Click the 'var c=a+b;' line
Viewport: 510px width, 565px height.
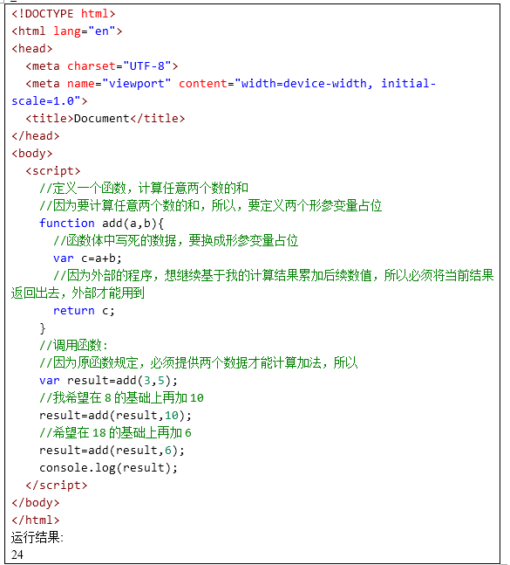pos(87,258)
